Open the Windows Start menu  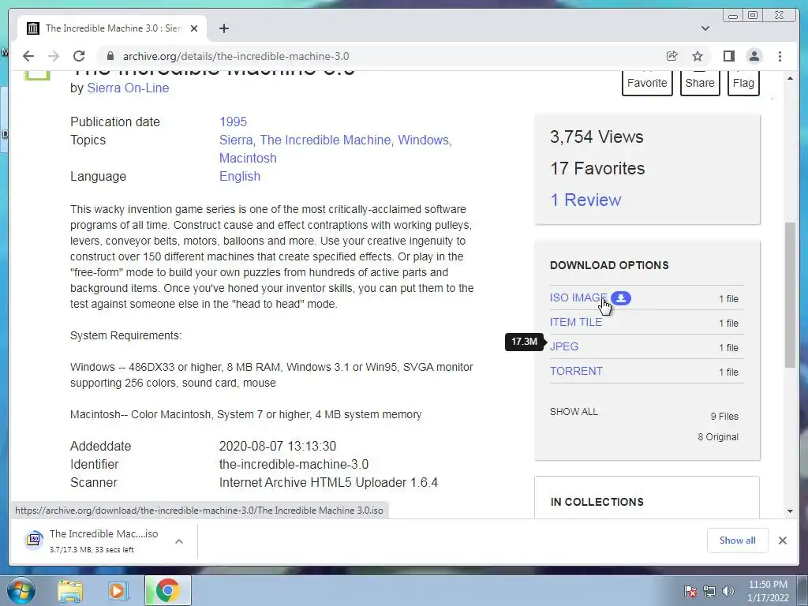click(21, 590)
